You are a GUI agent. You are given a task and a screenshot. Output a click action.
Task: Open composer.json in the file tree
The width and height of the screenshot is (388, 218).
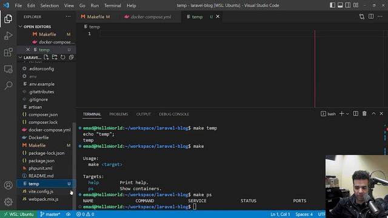tap(43, 114)
